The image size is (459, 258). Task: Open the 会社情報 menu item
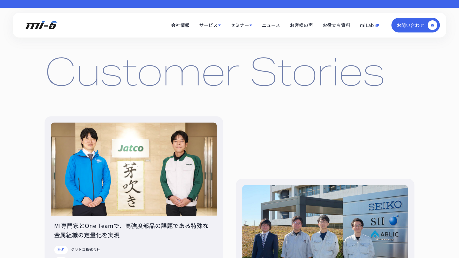[x=180, y=25]
